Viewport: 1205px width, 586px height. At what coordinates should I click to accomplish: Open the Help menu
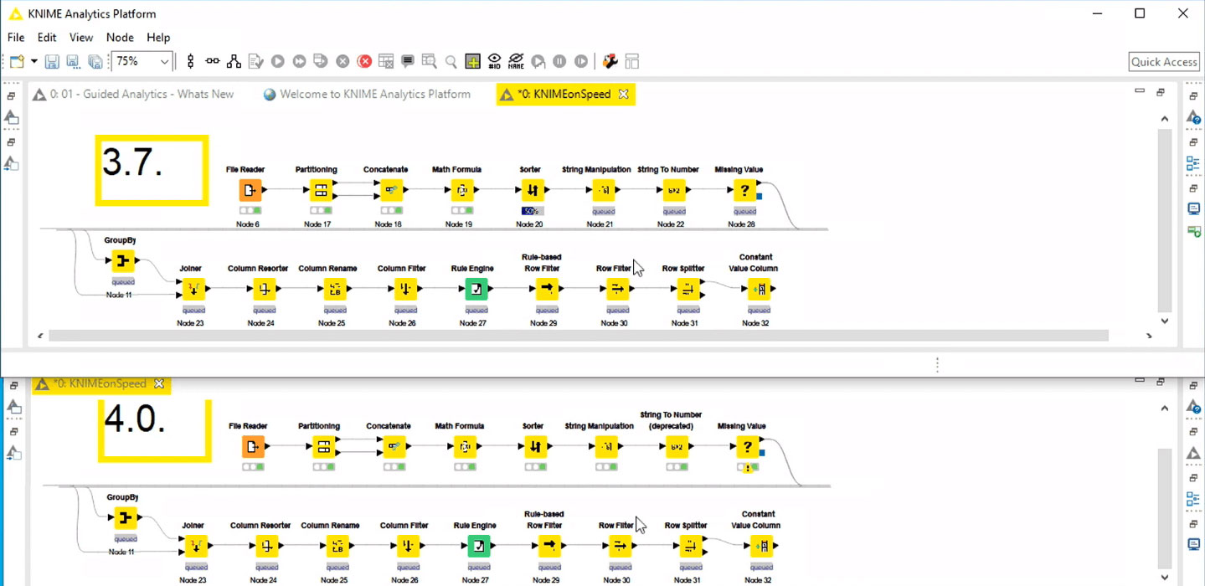(158, 37)
